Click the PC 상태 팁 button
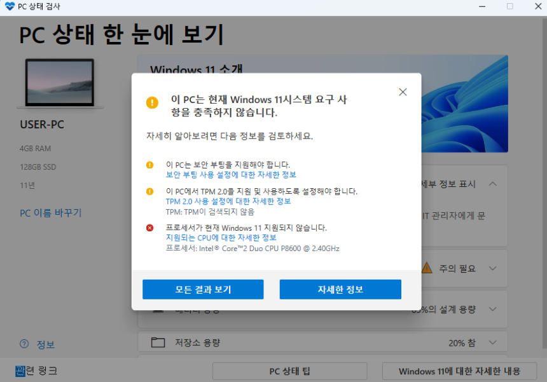 [289, 371]
